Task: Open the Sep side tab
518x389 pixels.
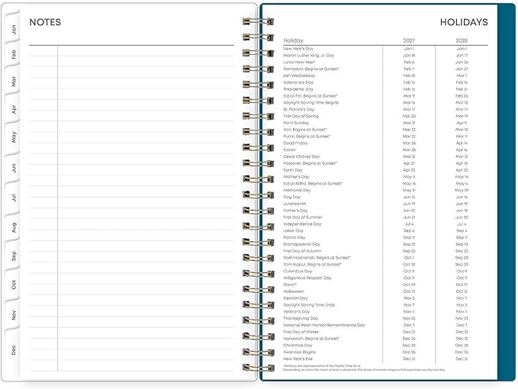Action: pos(12,256)
